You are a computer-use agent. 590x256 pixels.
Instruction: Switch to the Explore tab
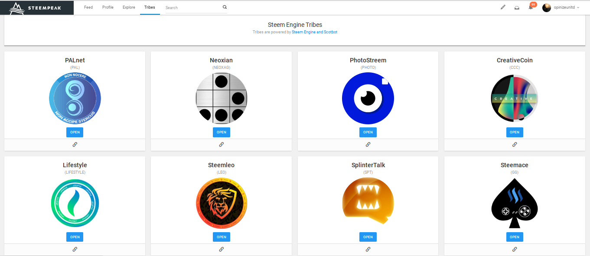[129, 7]
